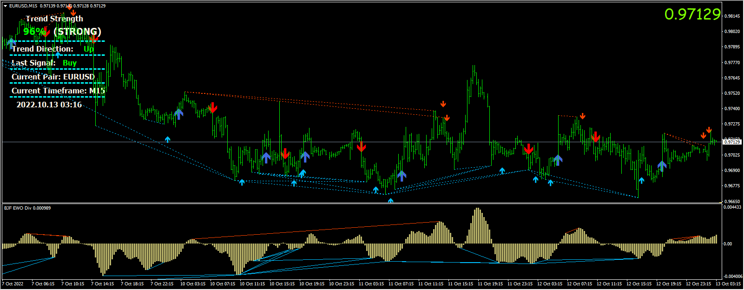Click the 7 Oct 14:15 time axis label

pos(103,283)
